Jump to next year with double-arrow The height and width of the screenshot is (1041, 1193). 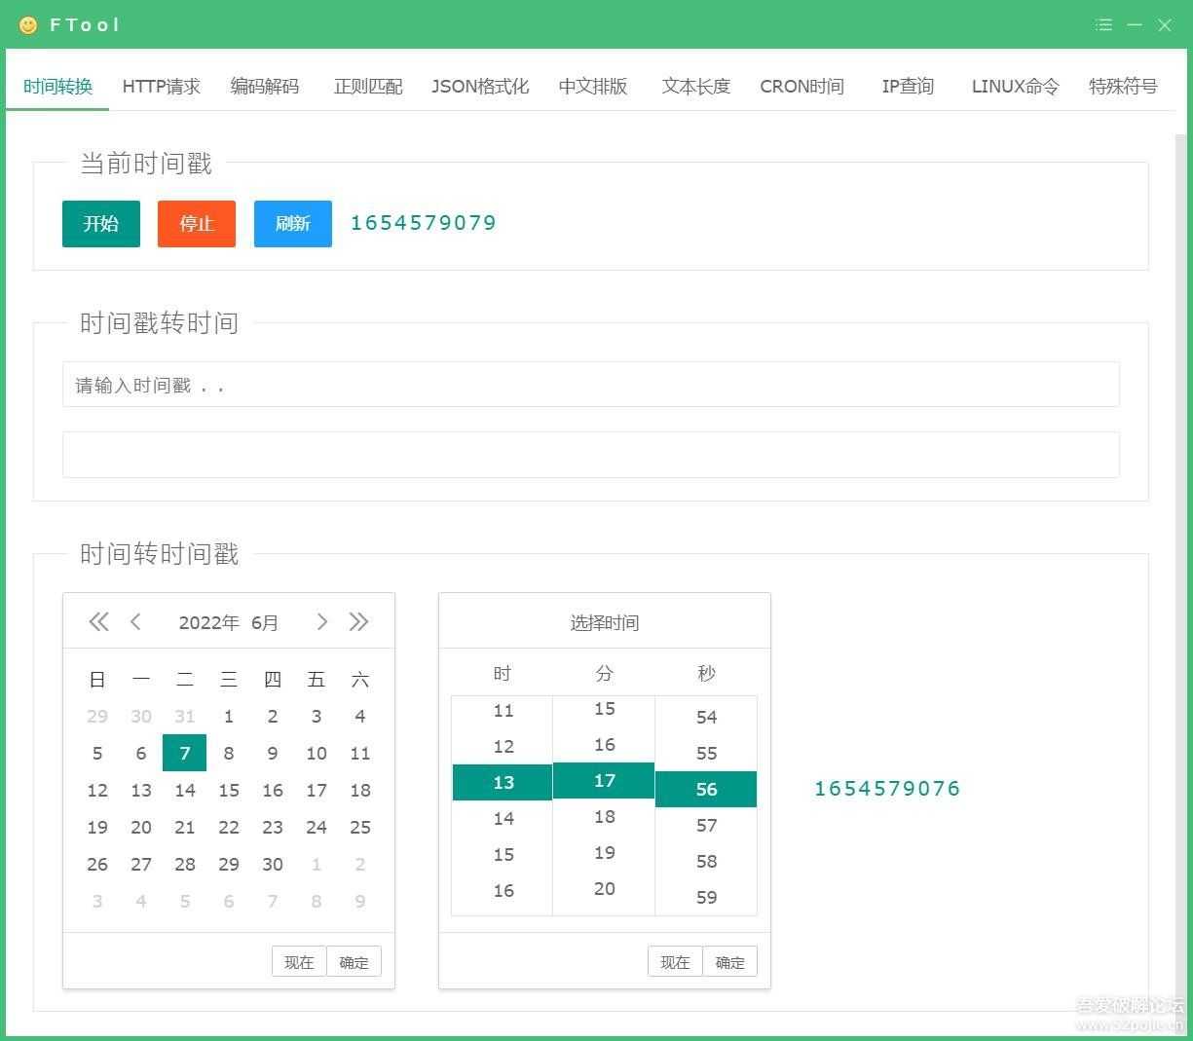pos(358,622)
